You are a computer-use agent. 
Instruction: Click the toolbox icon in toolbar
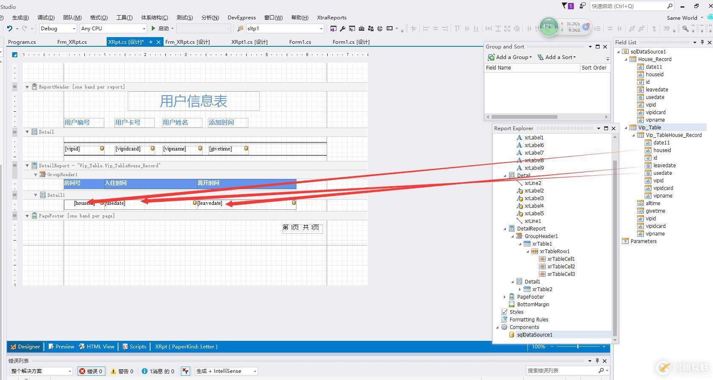pyautogui.click(x=361, y=29)
